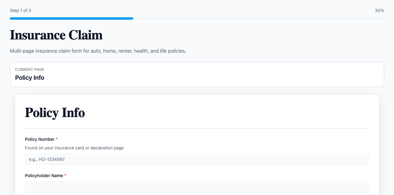394x195 pixels.
Task: Click the red asterisk beside Policyholder Name
Action: click(x=65, y=176)
